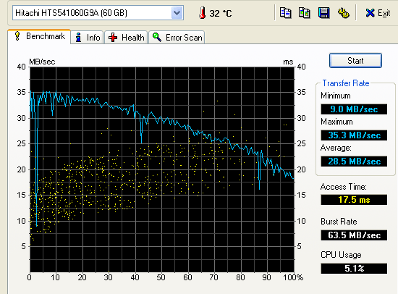Click the magnifier Error Scan icon
Screen dimensions: 398x294
coord(157,38)
